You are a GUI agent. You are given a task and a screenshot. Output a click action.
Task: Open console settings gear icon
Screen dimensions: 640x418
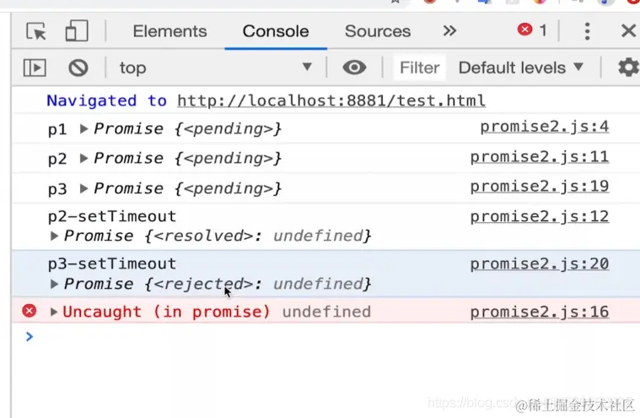pos(628,68)
